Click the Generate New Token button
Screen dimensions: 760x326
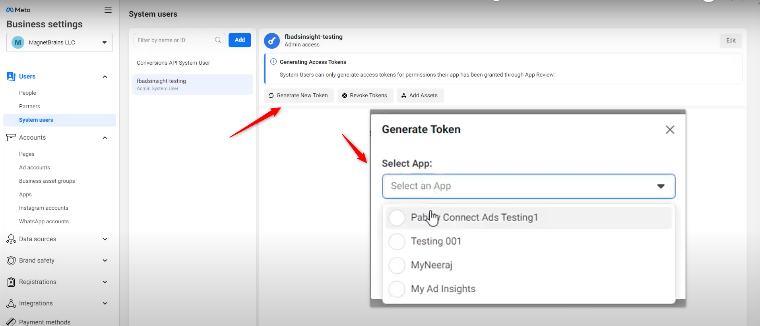tap(299, 96)
